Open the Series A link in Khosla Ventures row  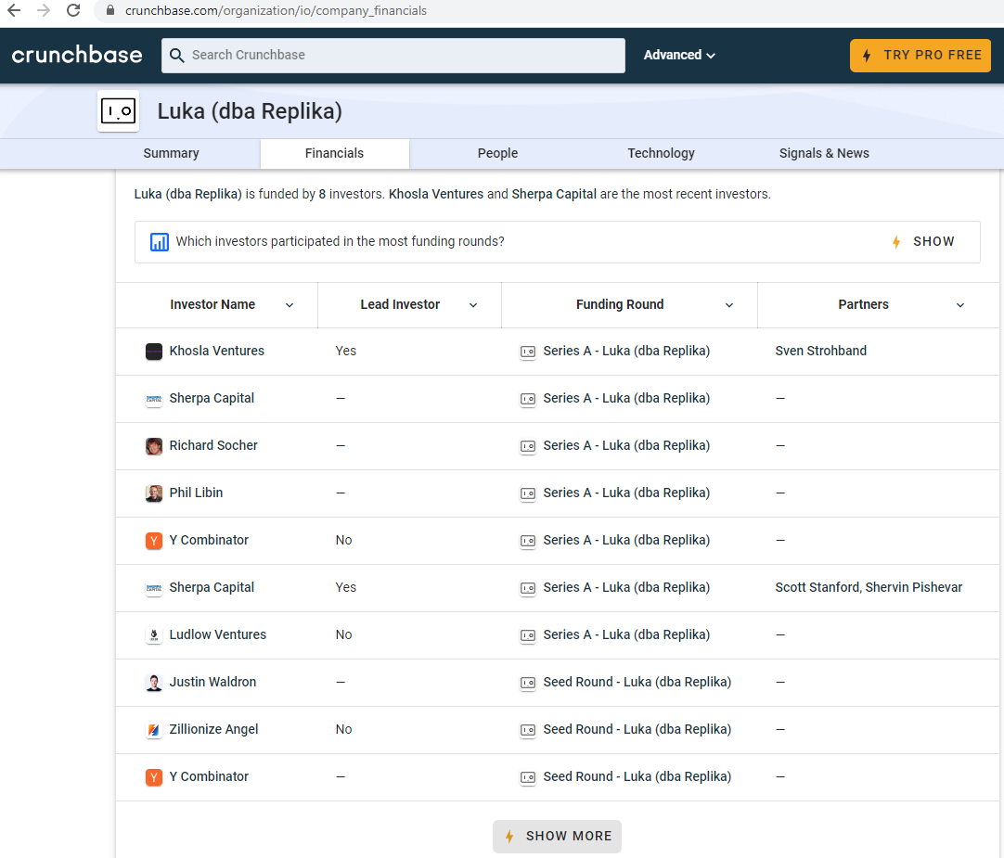[x=627, y=351]
